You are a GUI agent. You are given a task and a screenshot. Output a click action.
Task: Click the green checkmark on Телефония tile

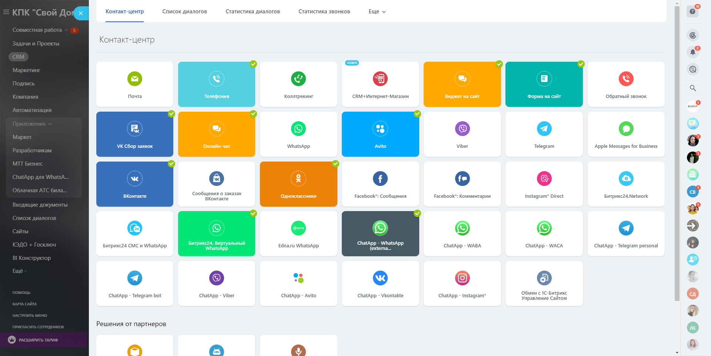pos(253,64)
